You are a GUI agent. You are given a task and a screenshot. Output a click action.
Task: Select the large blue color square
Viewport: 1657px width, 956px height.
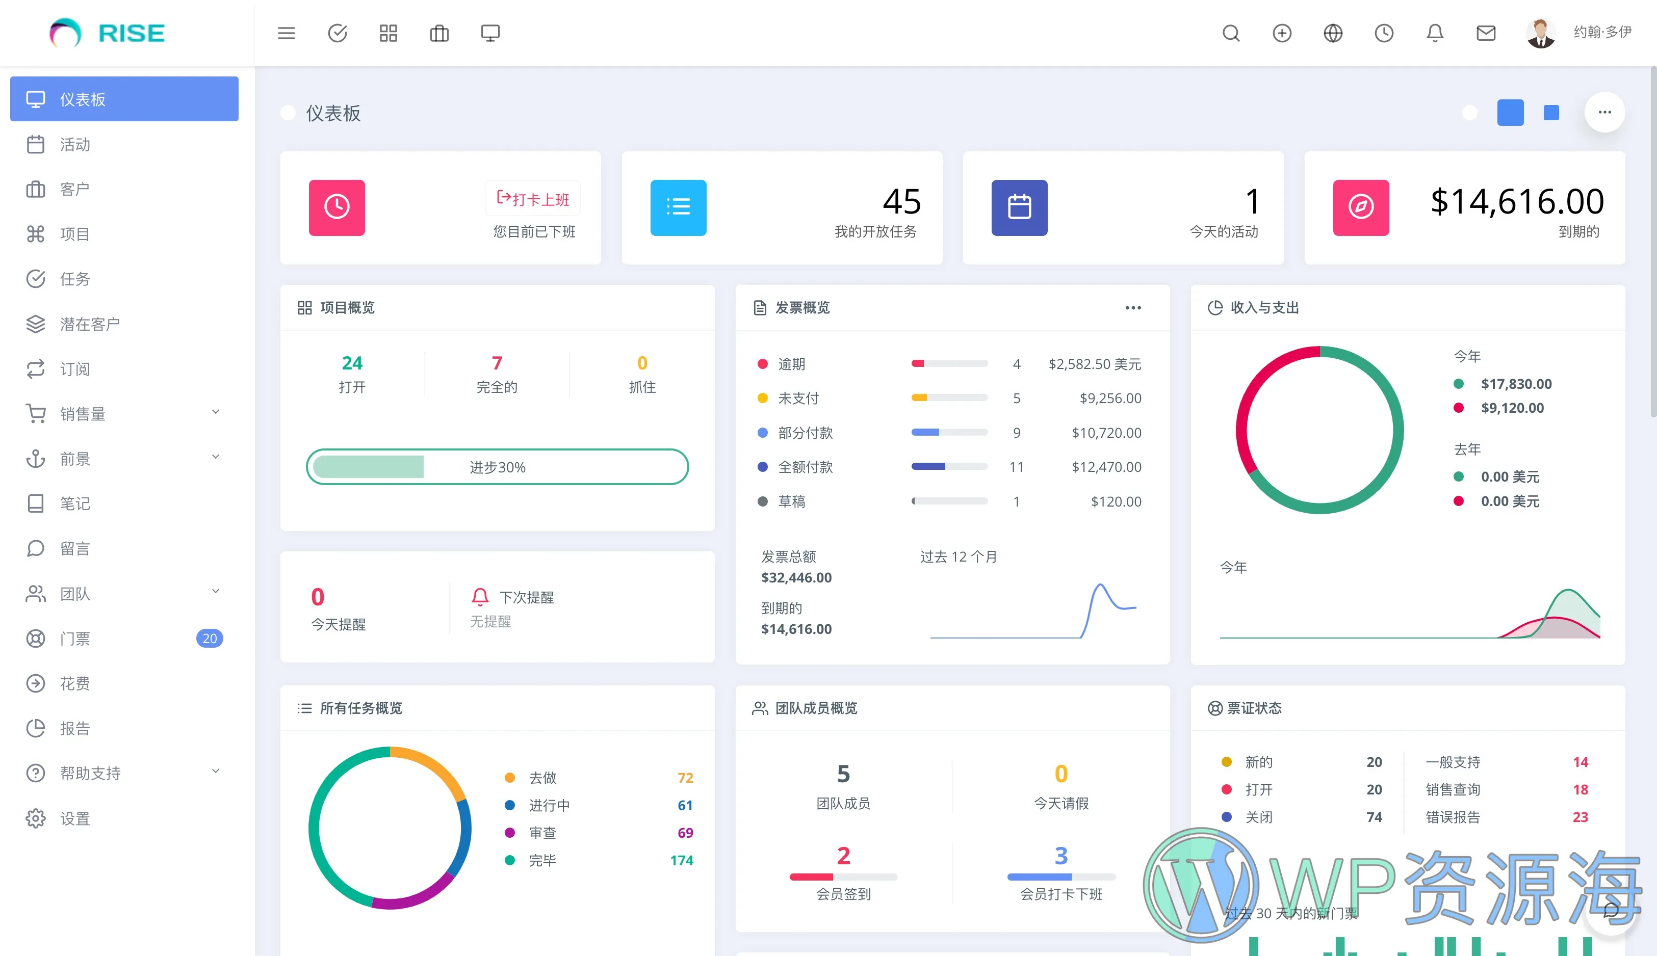click(x=1511, y=112)
